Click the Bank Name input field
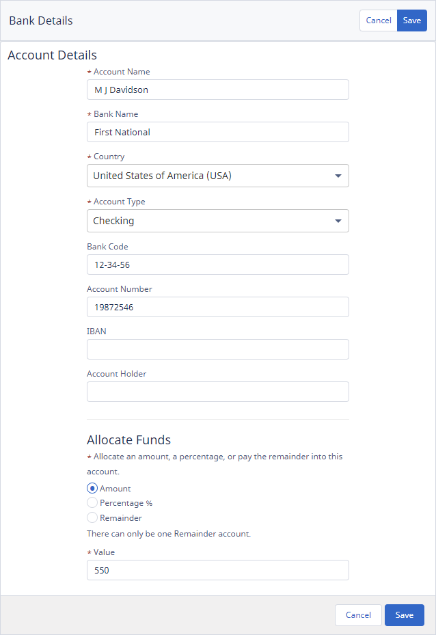 pyautogui.click(x=217, y=132)
